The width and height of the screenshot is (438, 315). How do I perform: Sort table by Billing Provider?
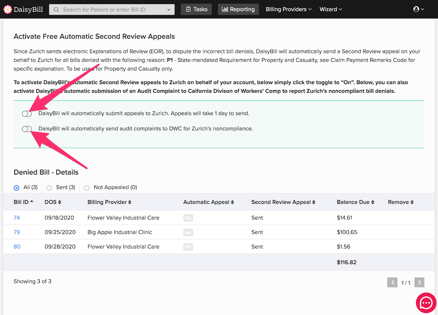point(109,202)
